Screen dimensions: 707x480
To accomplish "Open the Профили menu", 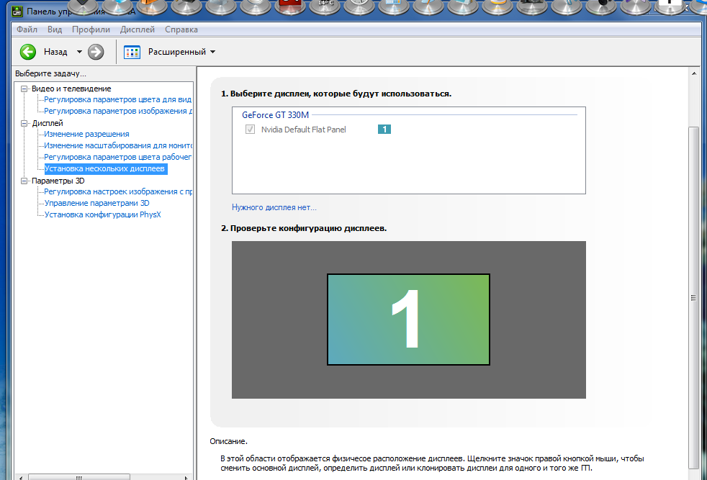I will click(x=91, y=30).
